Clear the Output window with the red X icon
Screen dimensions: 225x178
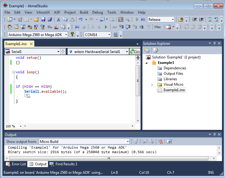pos(160,141)
